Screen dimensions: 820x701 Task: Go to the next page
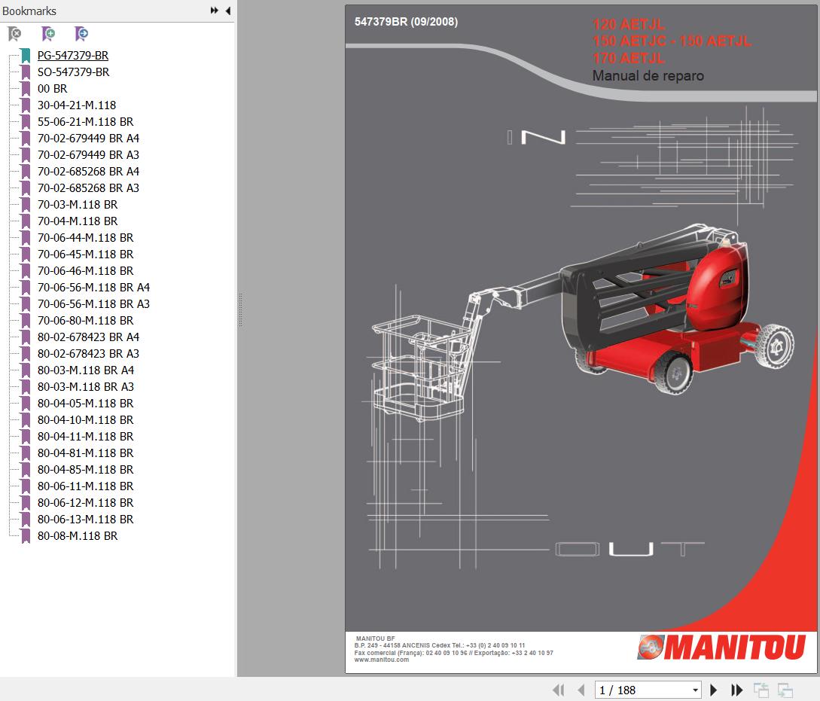pyautogui.click(x=713, y=690)
